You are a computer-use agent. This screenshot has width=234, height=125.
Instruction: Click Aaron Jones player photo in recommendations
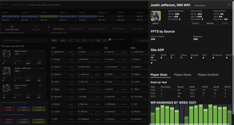(6, 88)
